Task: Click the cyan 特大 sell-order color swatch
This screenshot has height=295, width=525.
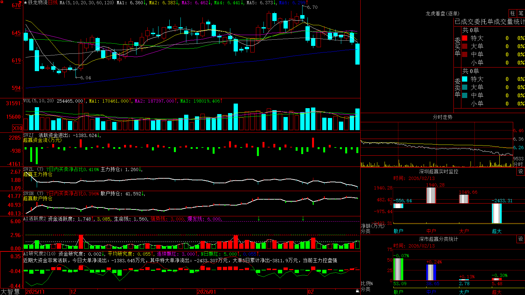Action: point(465,79)
